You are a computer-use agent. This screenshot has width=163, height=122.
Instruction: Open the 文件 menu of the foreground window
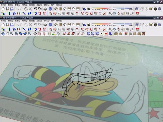[x=3, y=20]
